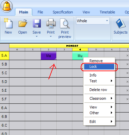Select the 6.B class row header
The height and width of the screenshot is (135, 129).
pyautogui.click(x=4, y=117)
